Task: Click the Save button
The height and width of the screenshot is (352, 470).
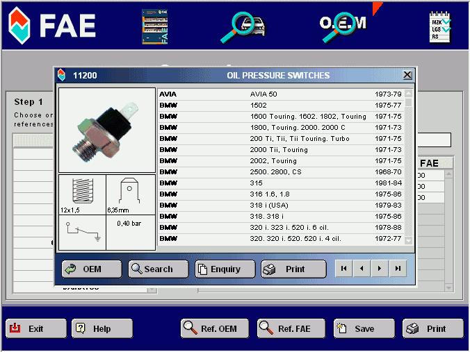Action: [364, 328]
